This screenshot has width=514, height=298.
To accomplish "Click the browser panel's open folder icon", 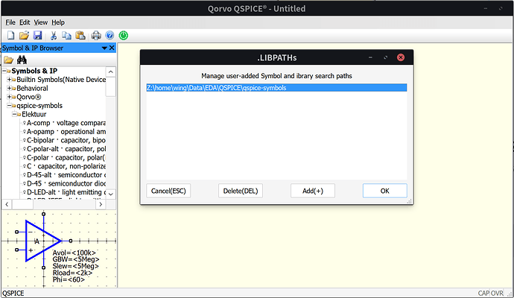I will pyautogui.click(x=8, y=60).
